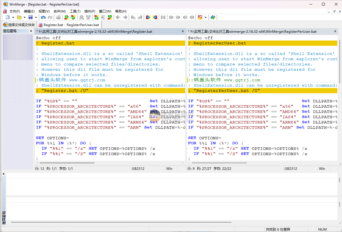
Task: Click Copy right and advance icon
Action: 133,17
